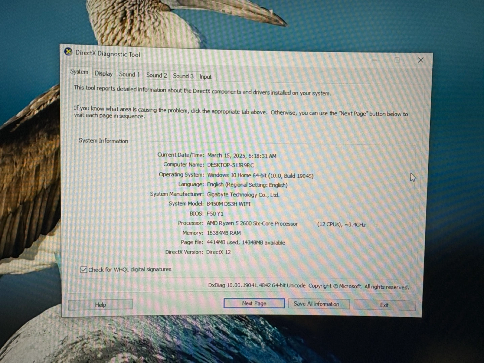Screen dimensions: 484x363
Task: Minimize the DirectX Diagnostic Tool window
Action: click(x=374, y=60)
